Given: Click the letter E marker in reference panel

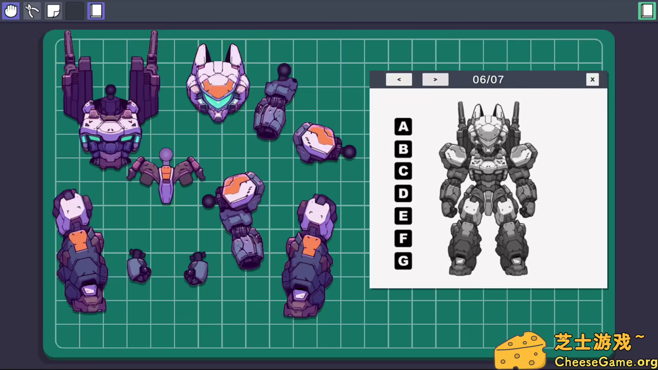Looking at the screenshot, I should (x=403, y=217).
